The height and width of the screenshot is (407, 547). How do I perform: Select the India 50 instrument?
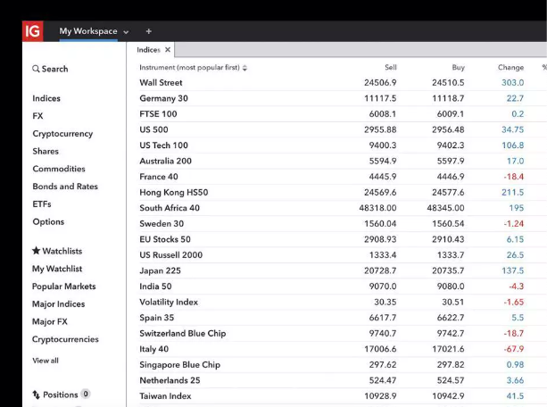click(155, 287)
